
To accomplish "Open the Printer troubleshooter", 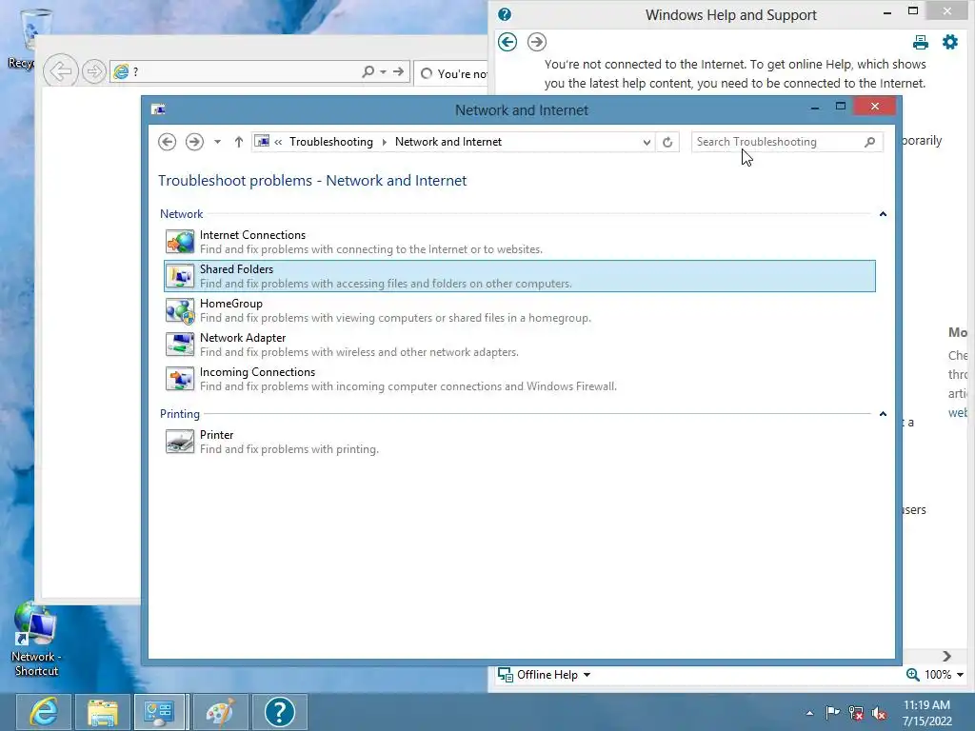I will coord(520,442).
